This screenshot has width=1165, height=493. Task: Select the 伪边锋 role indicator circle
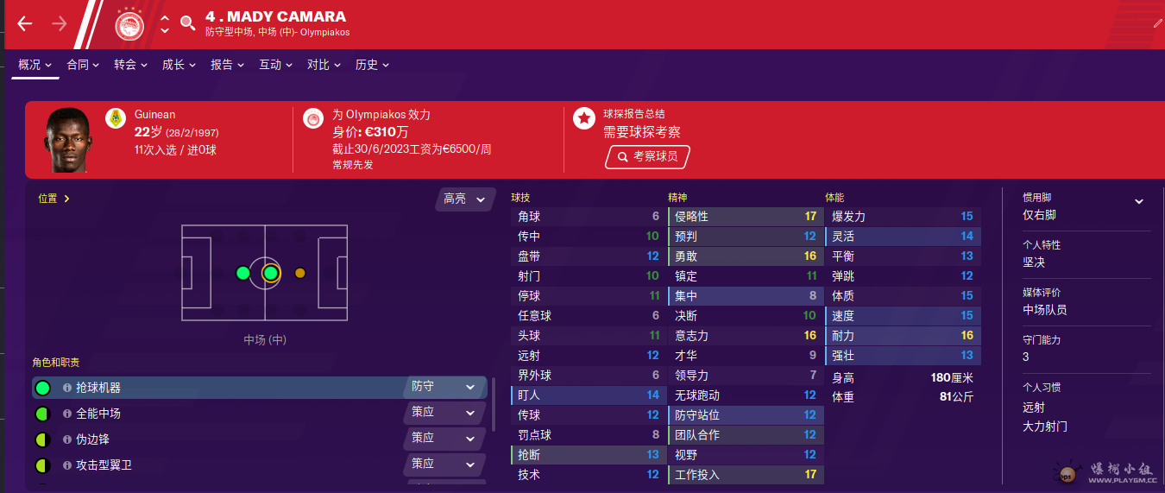[42, 439]
